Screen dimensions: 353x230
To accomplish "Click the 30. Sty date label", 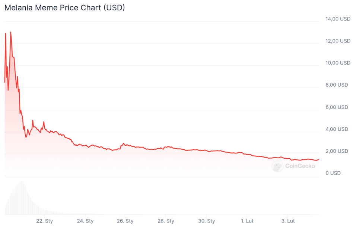I will tap(206, 221).
